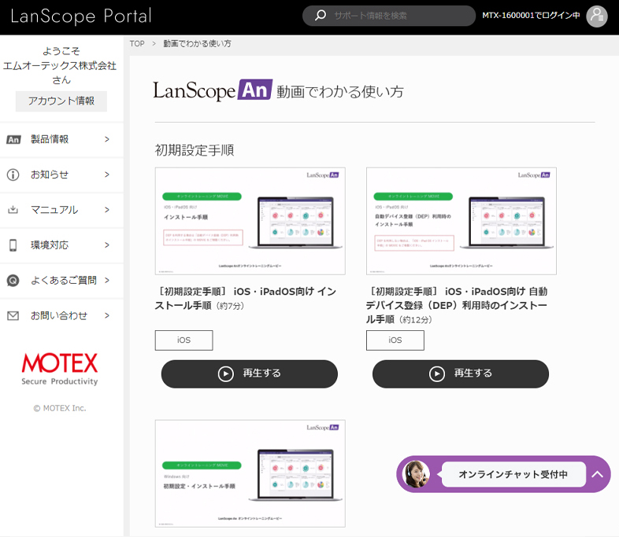
Task: Play the 約7分 install procedure video
Action: pos(250,374)
